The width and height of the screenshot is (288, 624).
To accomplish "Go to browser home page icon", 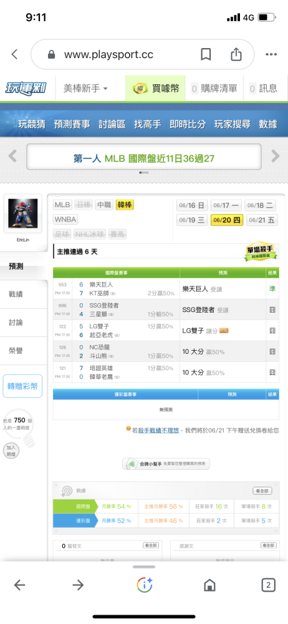I will point(209,585).
